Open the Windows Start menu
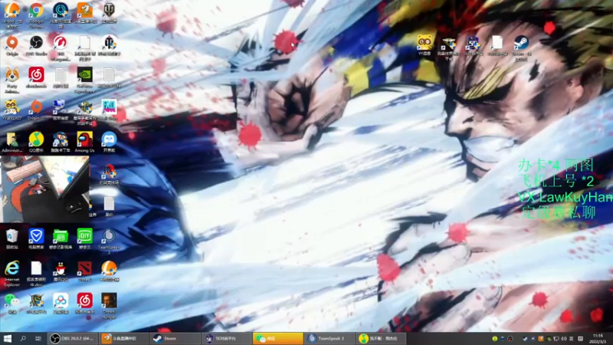Image resolution: width=613 pixels, height=345 pixels. click(x=8, y=338)
